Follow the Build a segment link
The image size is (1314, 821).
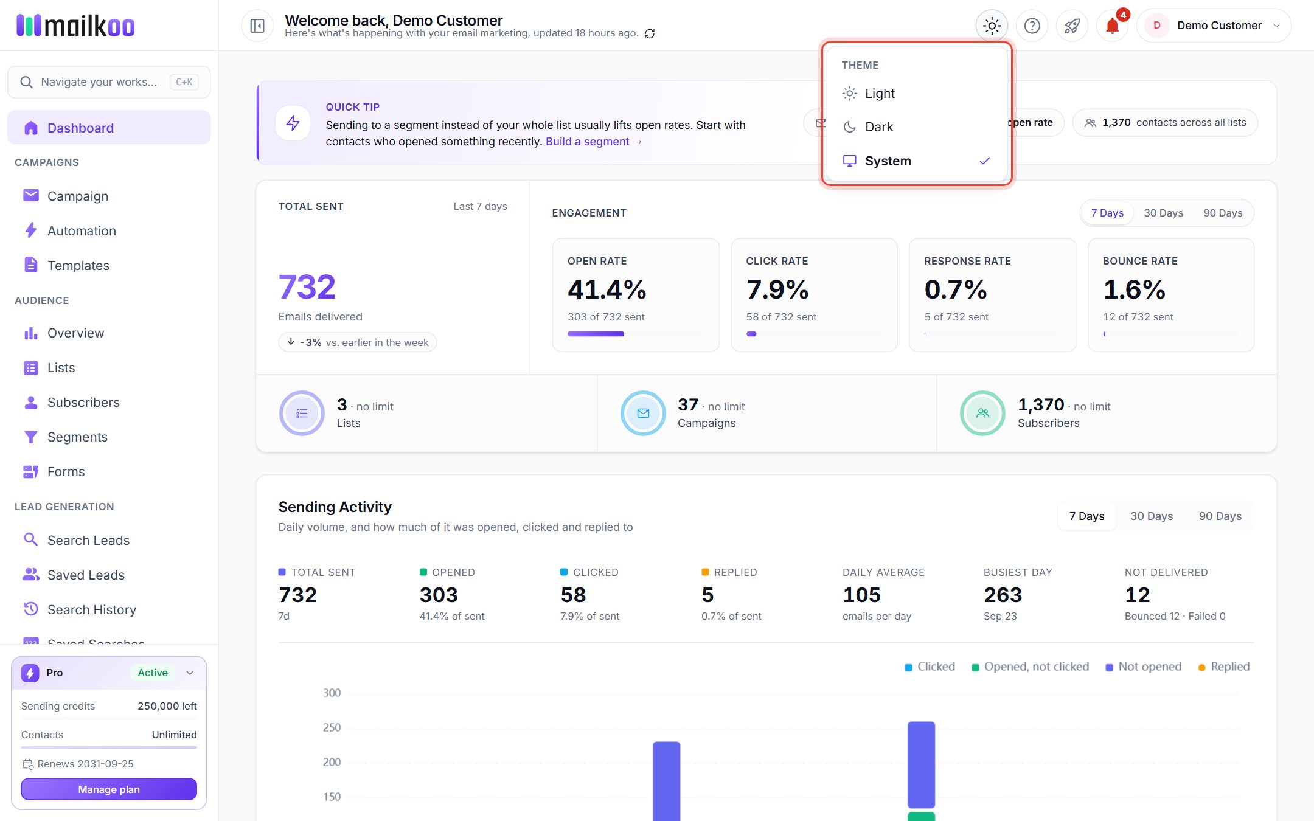[x=594, y=142]
